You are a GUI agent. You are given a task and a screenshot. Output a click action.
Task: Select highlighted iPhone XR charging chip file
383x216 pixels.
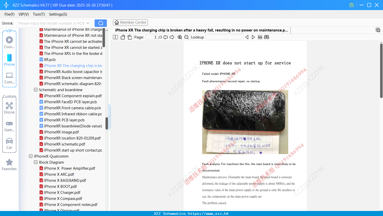pyautogui.click(x=71, y=66)
